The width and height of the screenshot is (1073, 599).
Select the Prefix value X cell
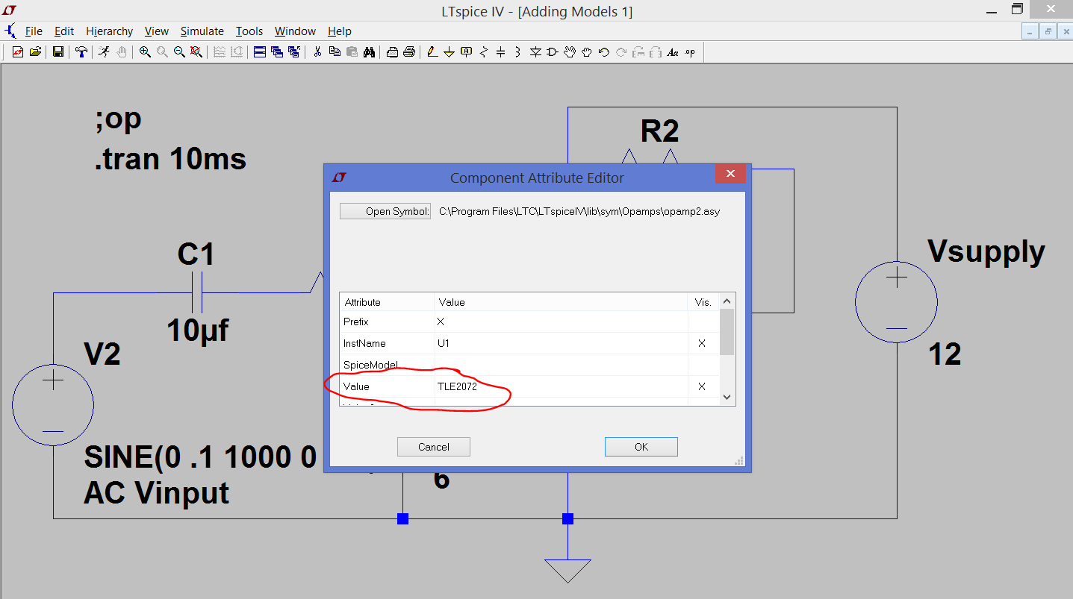(561, 322)
